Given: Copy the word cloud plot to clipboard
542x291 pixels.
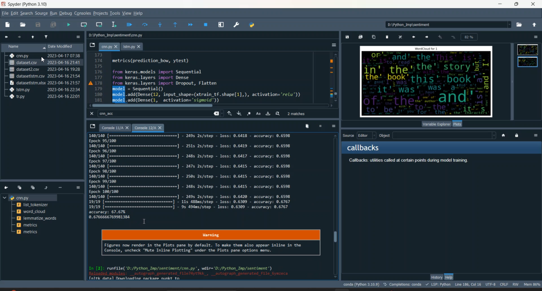Looking at the screenshot, I should [x=373, y=37].
